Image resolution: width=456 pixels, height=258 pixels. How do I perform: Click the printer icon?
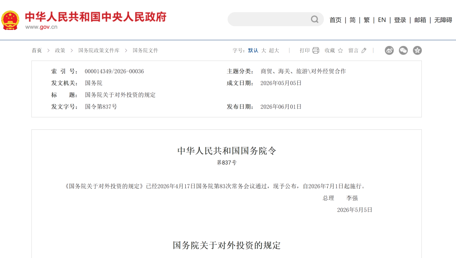316,50
